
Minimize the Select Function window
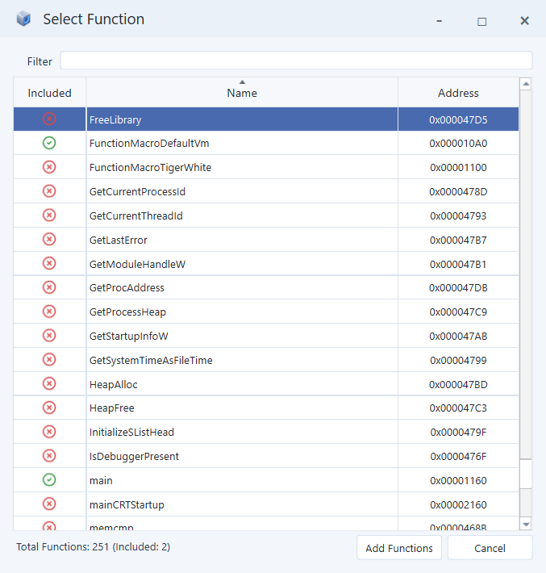[440, 21]
